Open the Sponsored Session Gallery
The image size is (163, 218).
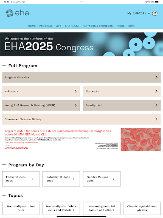coord(81,119)
